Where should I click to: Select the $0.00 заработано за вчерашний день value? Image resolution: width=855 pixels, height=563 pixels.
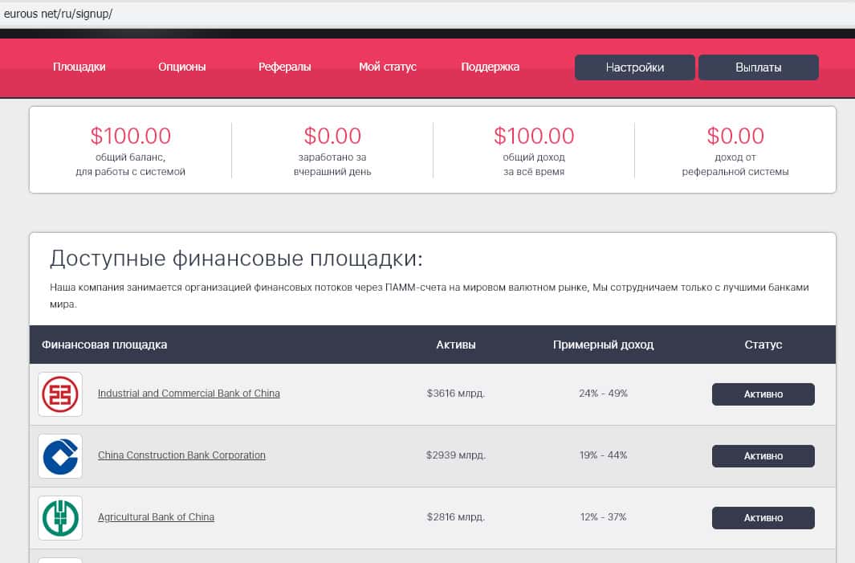(x=332, y=136)
